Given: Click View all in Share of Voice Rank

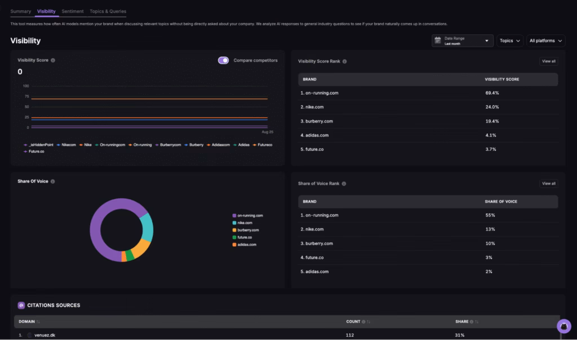Looking at the screenshot, I should (548, 184).
